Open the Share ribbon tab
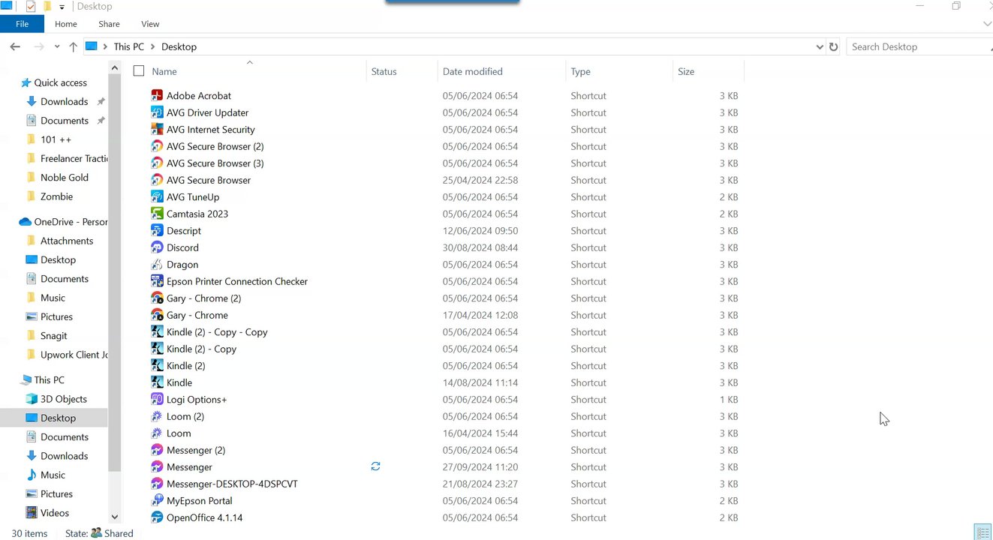 (x=109, y=24)
